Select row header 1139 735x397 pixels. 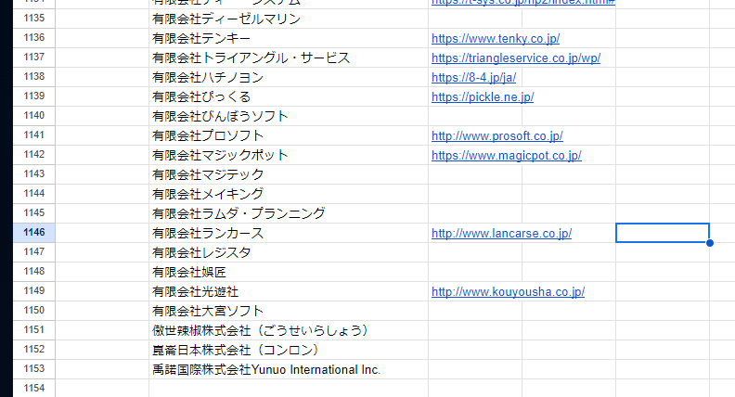(x=34, y=96)
